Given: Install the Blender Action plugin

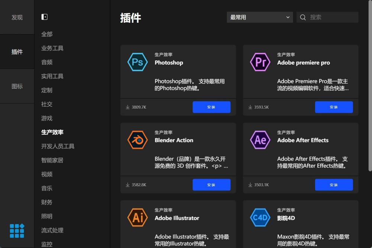Looking at the screenshot, I should click(x=211, y=185).
